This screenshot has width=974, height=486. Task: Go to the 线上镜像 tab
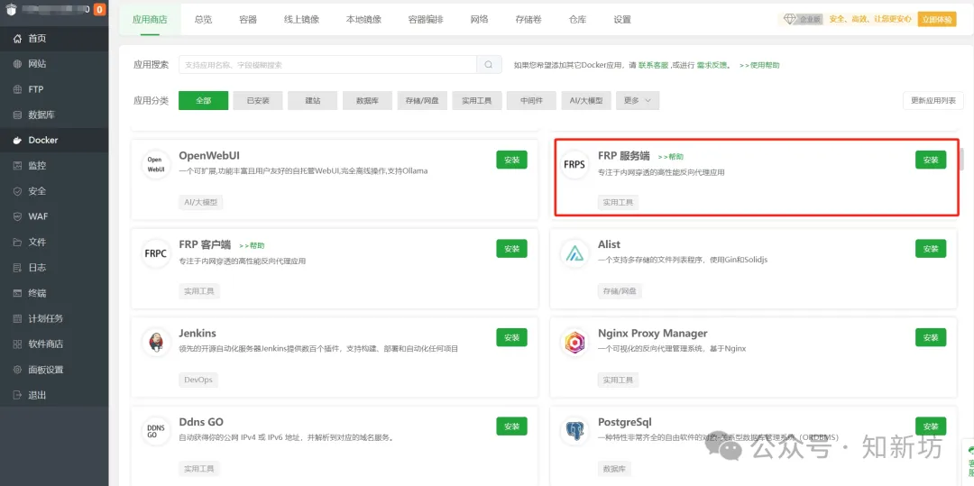coord(301,19)
